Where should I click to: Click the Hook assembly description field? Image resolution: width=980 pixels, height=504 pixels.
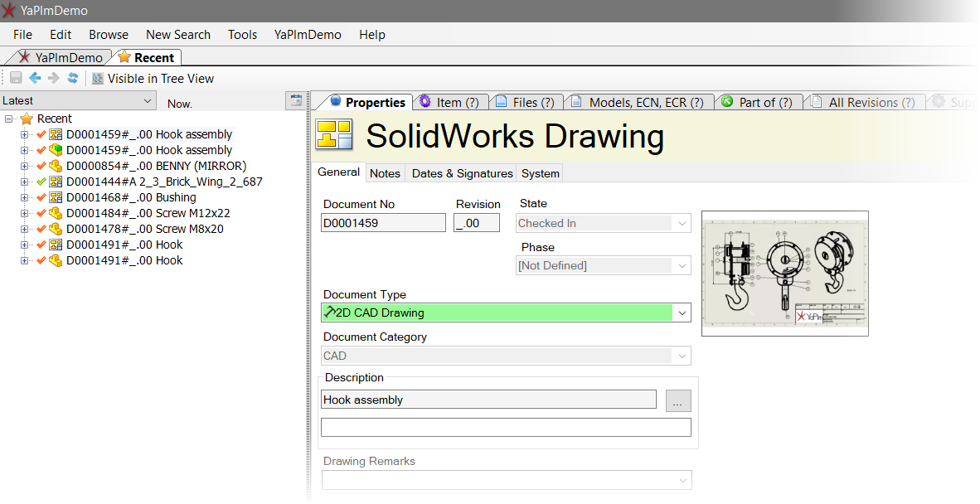pyautogui.click(x=488, y=400)
